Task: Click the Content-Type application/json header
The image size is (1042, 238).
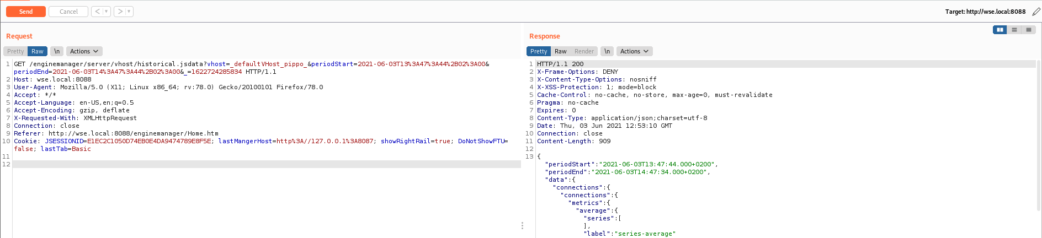Action: 622,118
